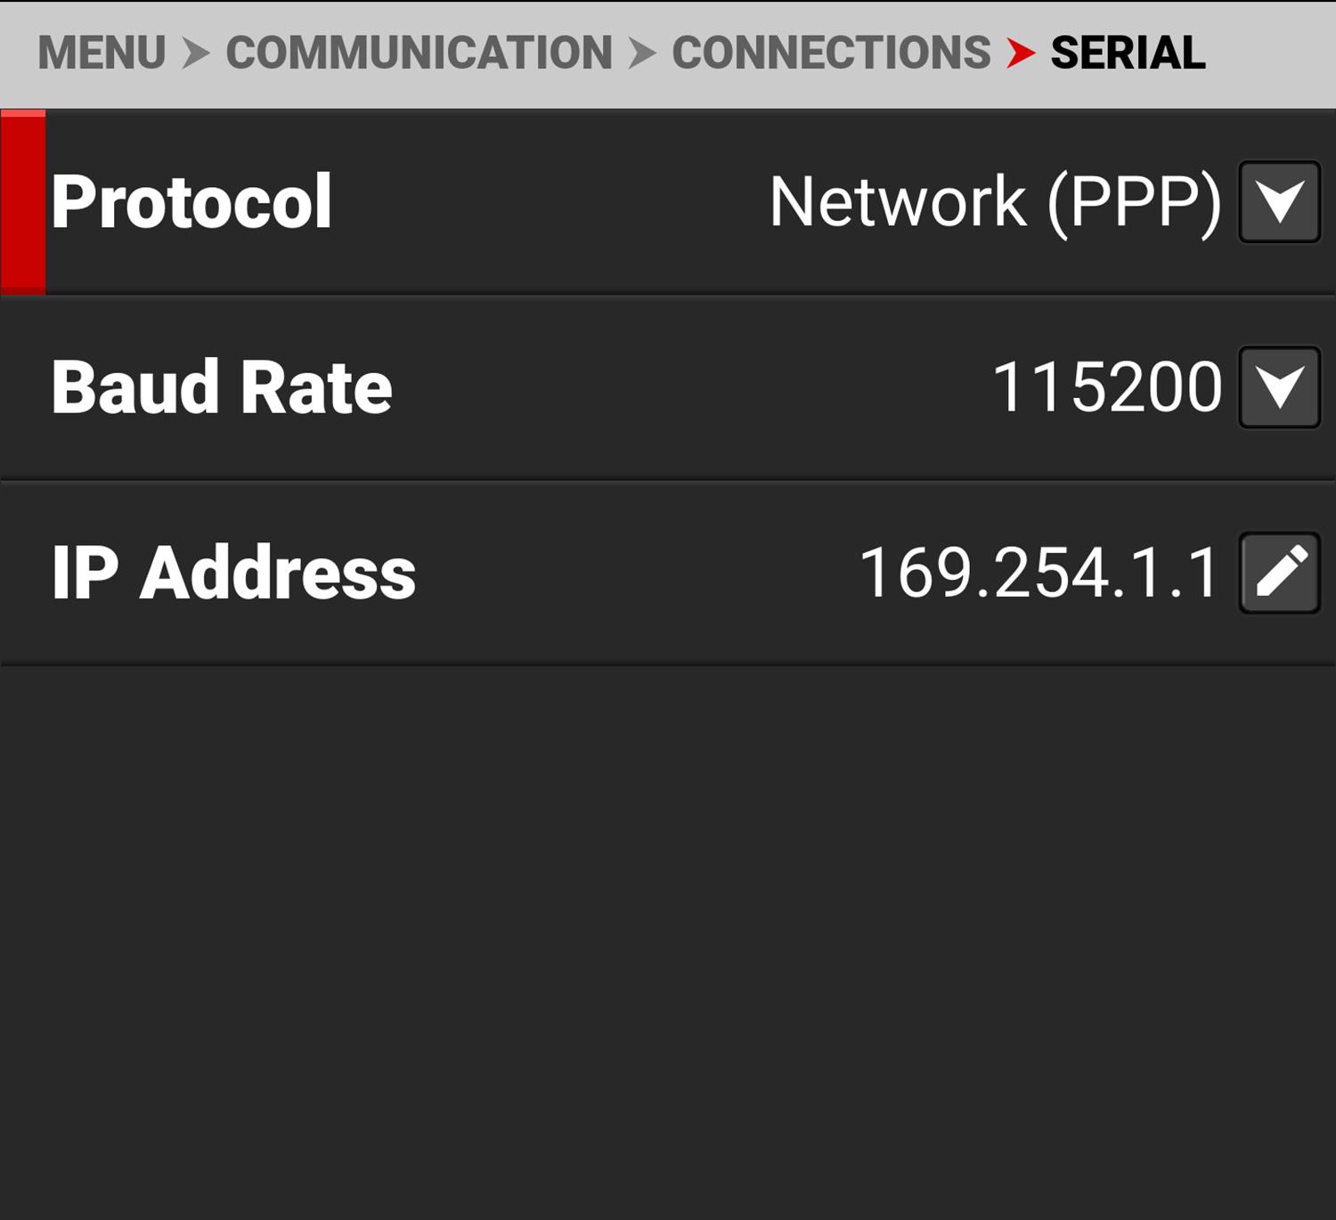Go back to MENU in the breadcrumb
The width and height of the screenshot is (1336, 1220).
click(102, 53)
